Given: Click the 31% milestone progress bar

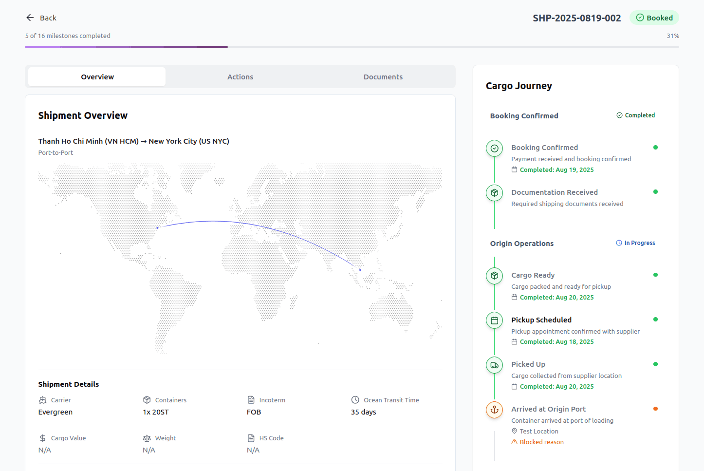Looking at the screenshot, I should click(352, 48).
